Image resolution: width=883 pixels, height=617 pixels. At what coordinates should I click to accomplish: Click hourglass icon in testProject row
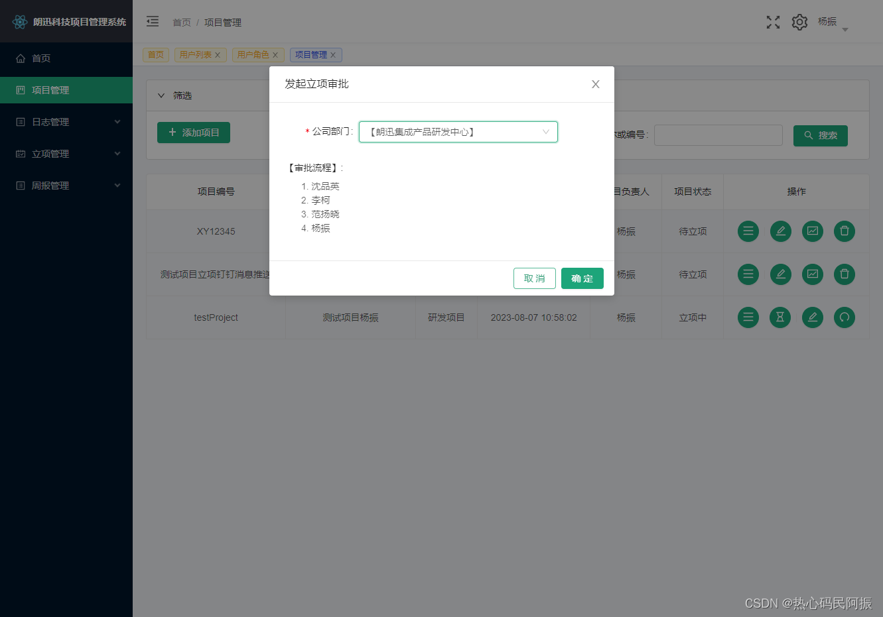click(780, 317)
